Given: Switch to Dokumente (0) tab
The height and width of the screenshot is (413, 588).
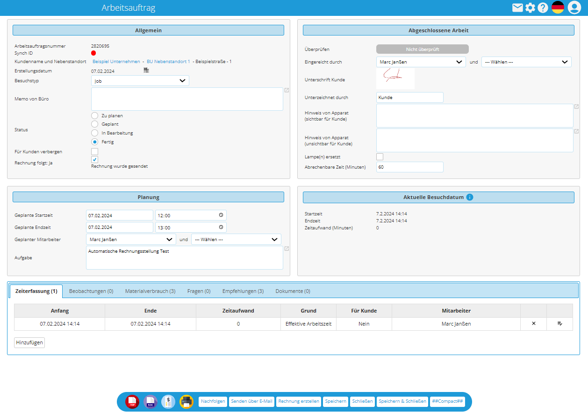Looking at the screenshot, I should click(293, 291).
